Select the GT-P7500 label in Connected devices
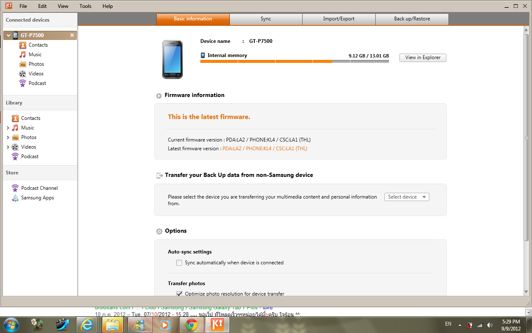Screen dimensions: 532x333 click(32, 35)
